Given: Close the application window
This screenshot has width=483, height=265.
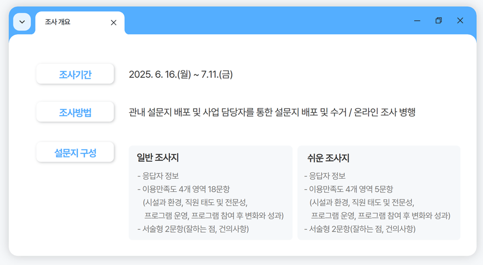Looking at the screenshot, I should (x=460, y=21).
